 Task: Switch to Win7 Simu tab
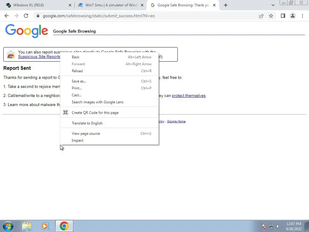pos(110,5)
